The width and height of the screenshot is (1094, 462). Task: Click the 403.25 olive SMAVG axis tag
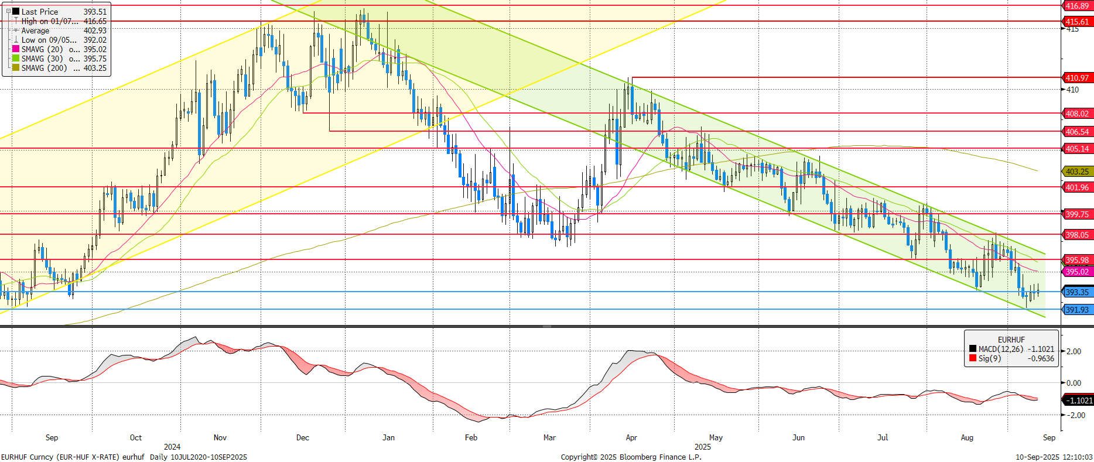coord(1077,172)
